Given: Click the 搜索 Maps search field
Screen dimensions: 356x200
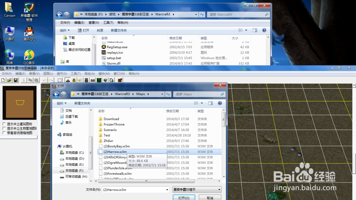Looking at the screenshot, I should click(x=199, y=94).
